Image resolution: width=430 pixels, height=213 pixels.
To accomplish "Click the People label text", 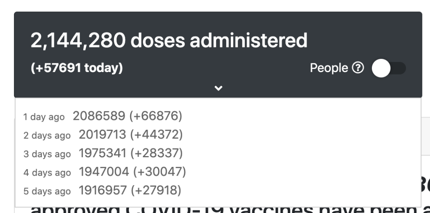I will click(x=329, y=68).
